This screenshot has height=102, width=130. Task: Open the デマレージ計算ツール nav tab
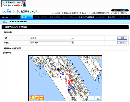tap(70, 17)
